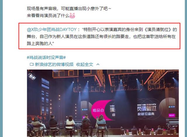Play the stage video thumbnail

point(103,103)
